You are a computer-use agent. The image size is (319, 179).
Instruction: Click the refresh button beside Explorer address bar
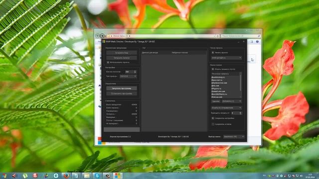click(x=218, y=36)
